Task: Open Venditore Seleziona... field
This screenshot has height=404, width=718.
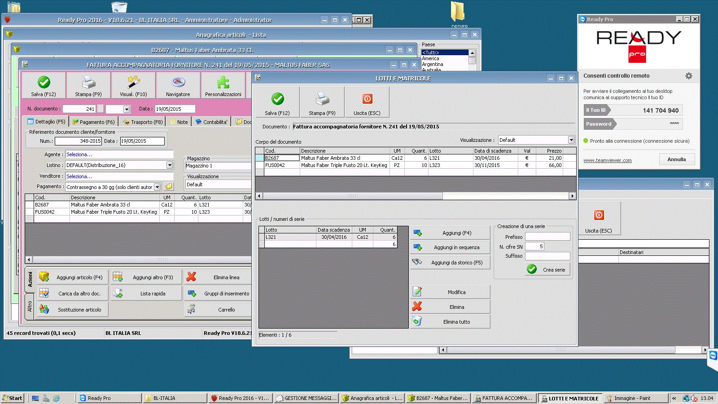Action: [119, 176]
